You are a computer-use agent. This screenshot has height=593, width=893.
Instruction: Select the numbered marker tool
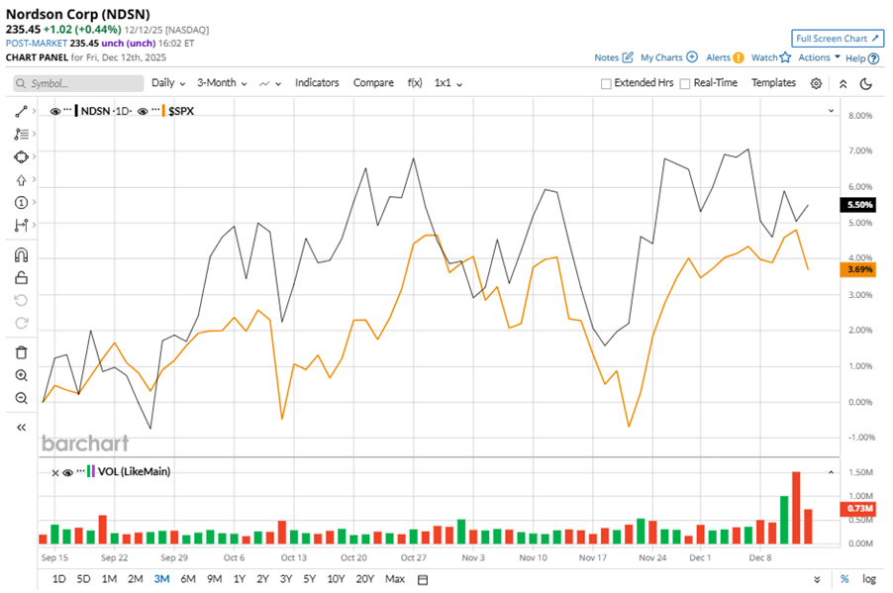[x=21, y=202]
